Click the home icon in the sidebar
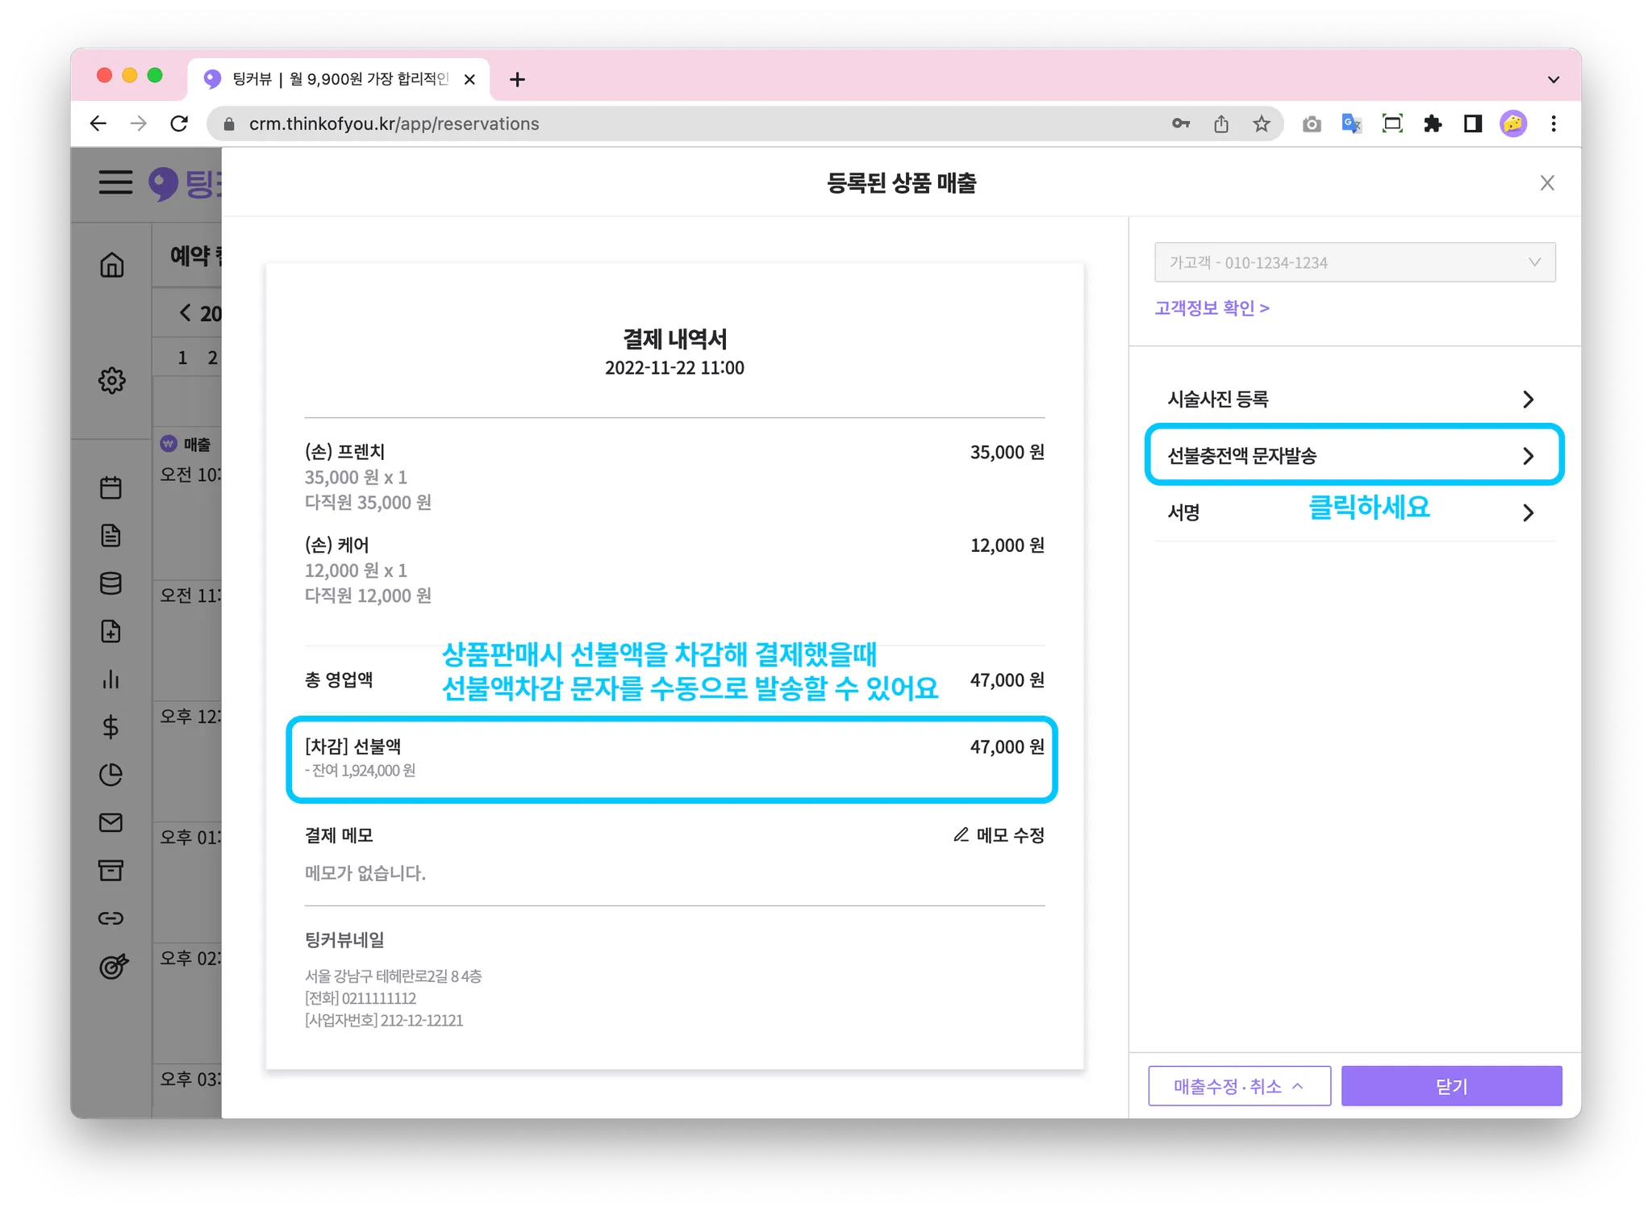 (x=112, y=265)
